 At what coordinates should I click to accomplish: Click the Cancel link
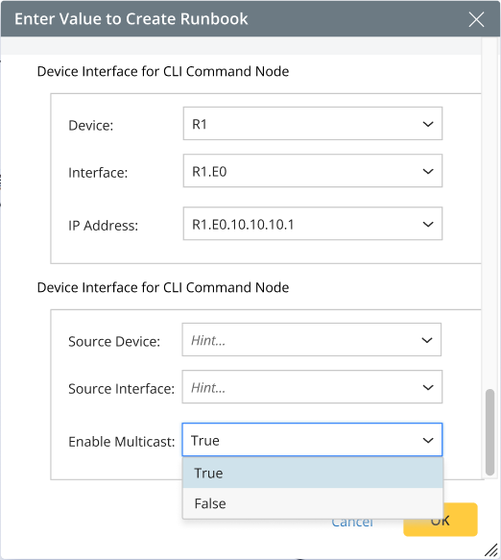tap(352, 523)
